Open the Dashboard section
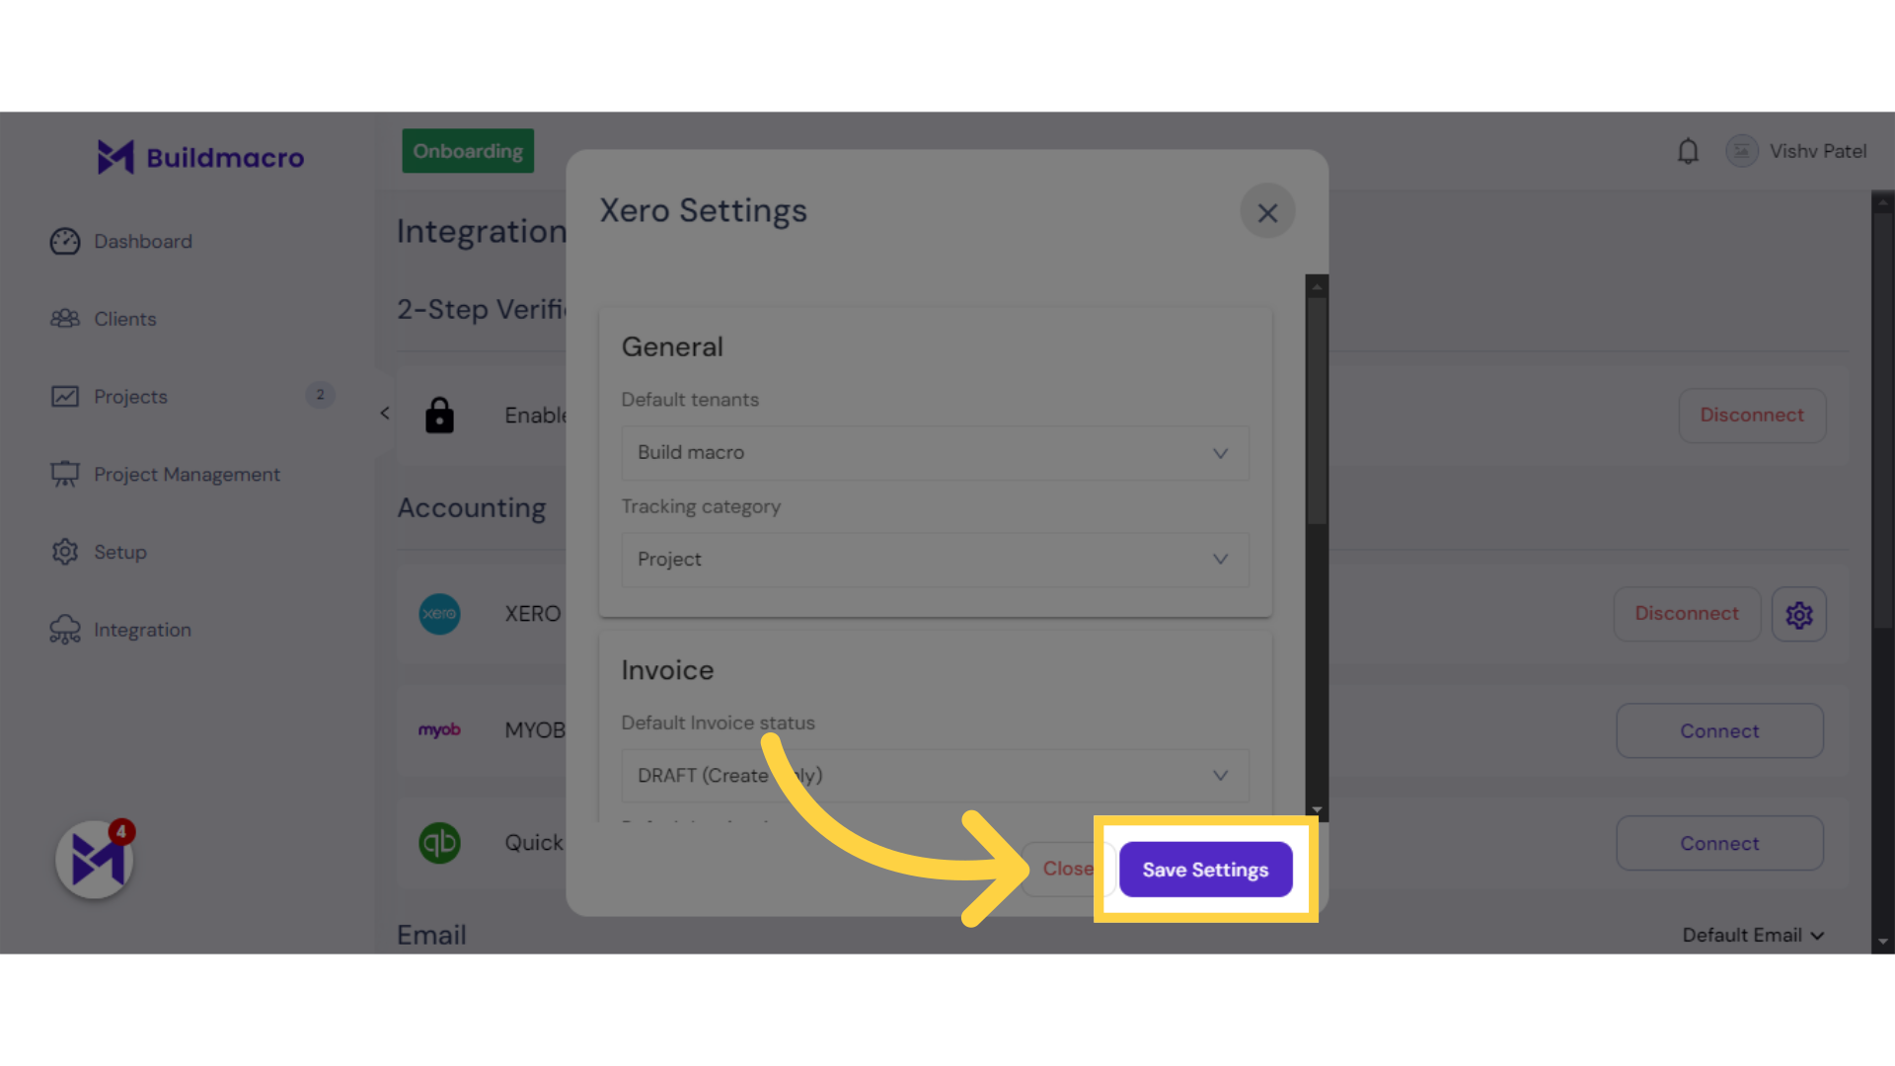This screenshot has height=1066, width=1895. [142, 241]
